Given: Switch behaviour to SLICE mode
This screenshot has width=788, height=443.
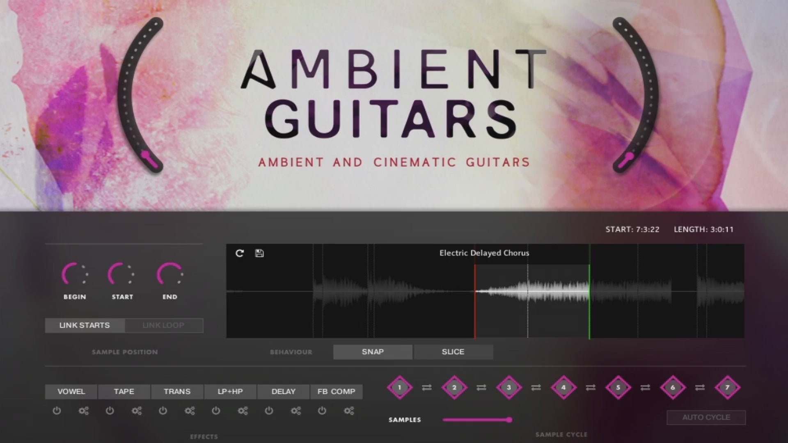Looking at the screenshot, I should tap(453, 352).
